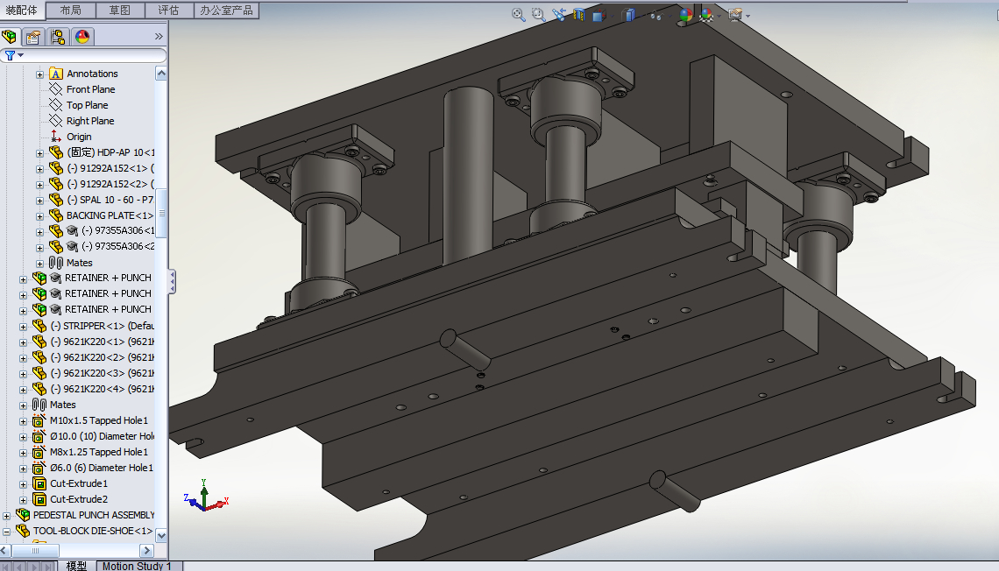Click the tree scroll up arrow
999x571 pixels.
pyautogui.click(x=161, y=74)
